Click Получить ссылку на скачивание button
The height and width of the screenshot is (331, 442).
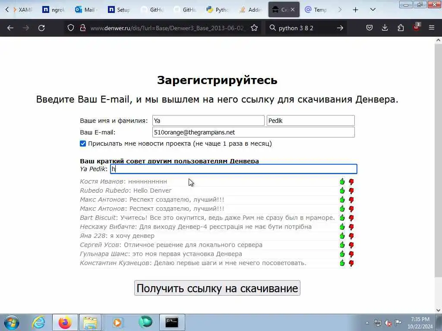tap(217, 288)
